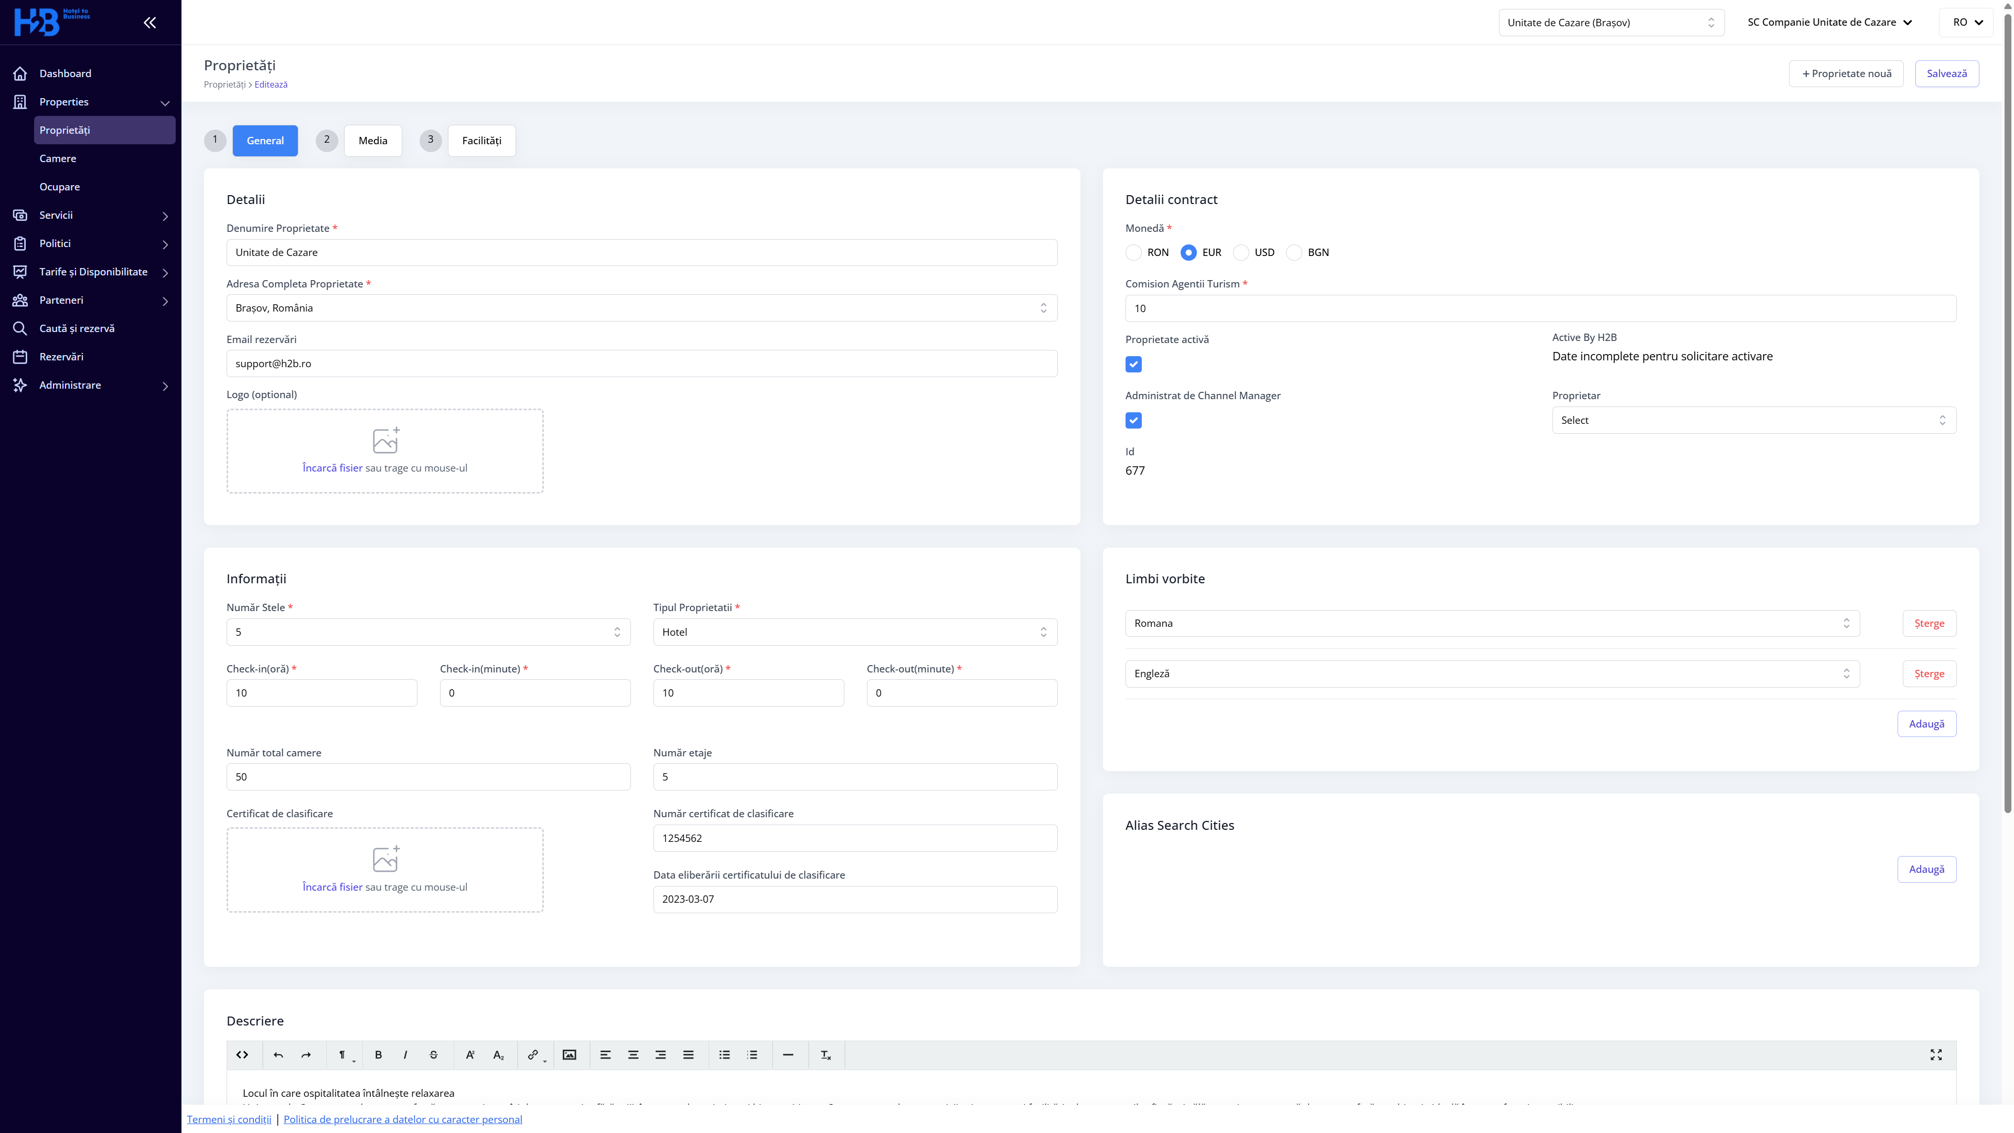
Task: Select EUR currency radio
Action: 1188,252
